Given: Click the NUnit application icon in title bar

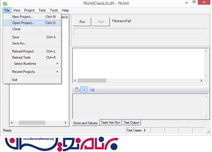Looking at the screenshot, I should click(5, 3).
